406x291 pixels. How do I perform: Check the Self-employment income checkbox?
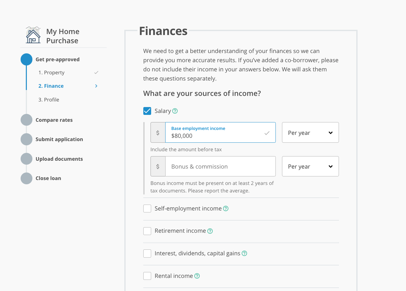pyautogui.click(x=147, y=209)
